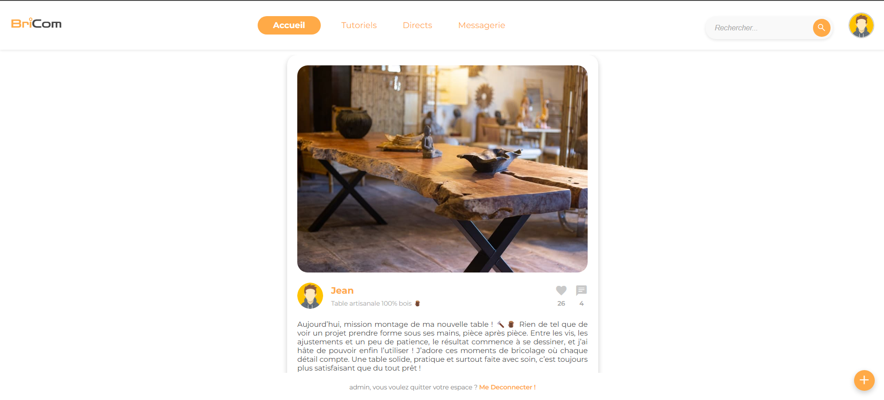Open Jean's profile name link
Screen dimensions: 884x400
342,290
